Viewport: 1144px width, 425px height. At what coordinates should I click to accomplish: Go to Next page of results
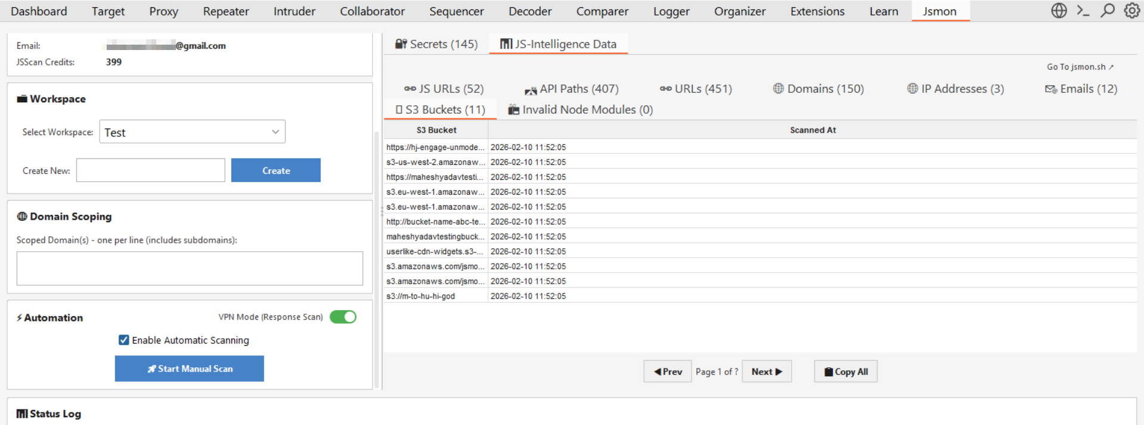[x=766, y=371]
